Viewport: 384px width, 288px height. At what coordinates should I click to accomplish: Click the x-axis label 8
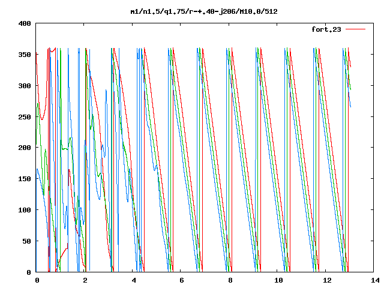230,280
